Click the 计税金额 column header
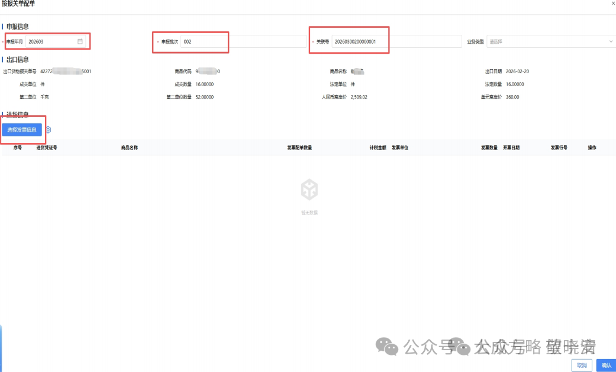Viewport: 616px width, 372px height. pyautogui.click(x=378, y=148)
